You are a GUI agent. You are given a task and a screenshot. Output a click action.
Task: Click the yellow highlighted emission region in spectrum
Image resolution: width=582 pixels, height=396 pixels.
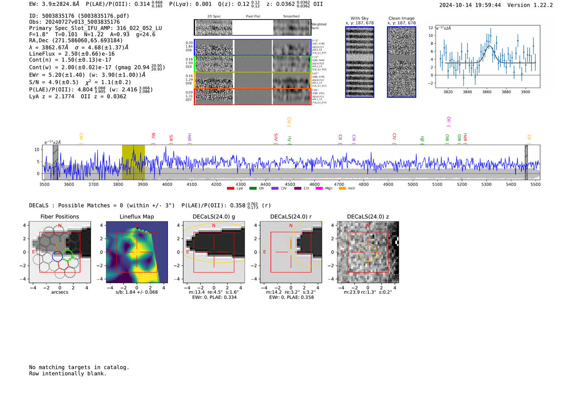(133, 162)
